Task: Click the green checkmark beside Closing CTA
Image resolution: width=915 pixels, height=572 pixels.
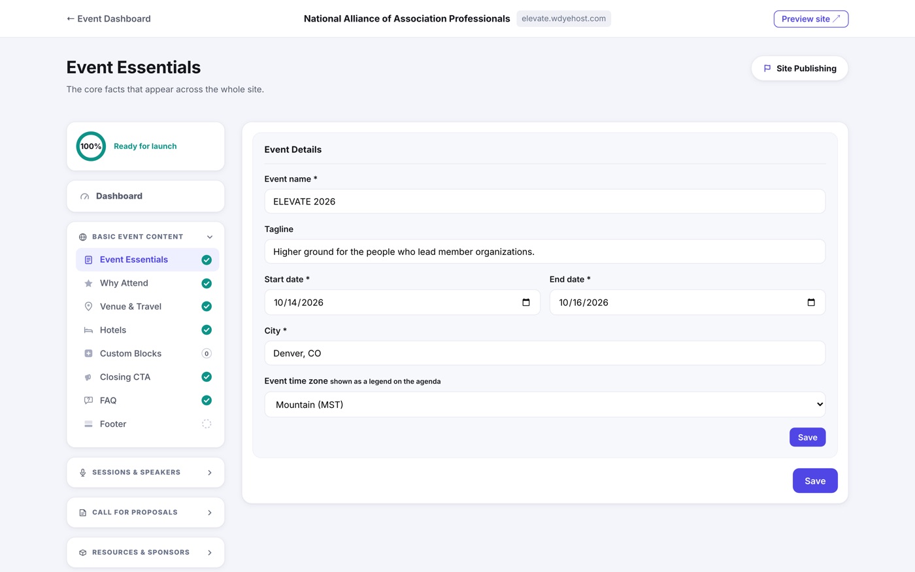Action: pyautogui.click(x=207, y=377)
